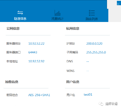Click the WINS value dashes
This screenshot has width=121, height=109.
tap(88, 71)
